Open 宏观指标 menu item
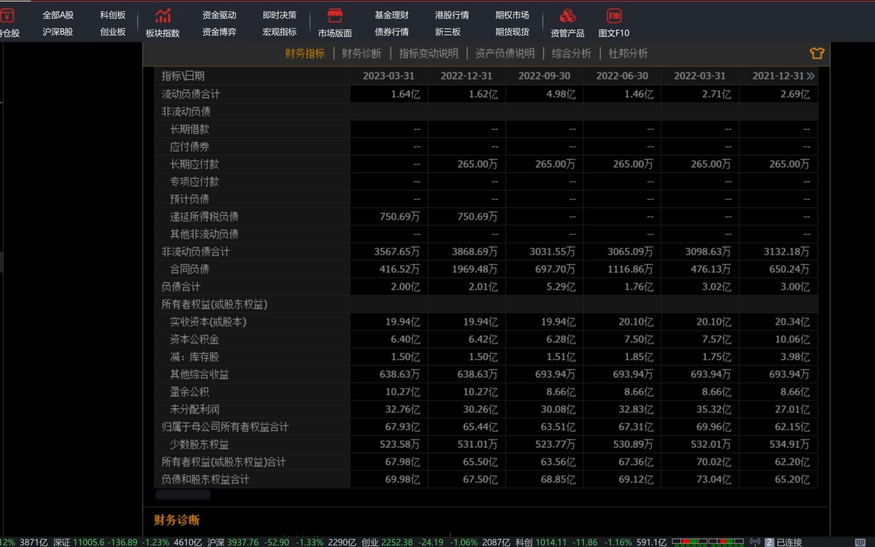 point(280,32)
